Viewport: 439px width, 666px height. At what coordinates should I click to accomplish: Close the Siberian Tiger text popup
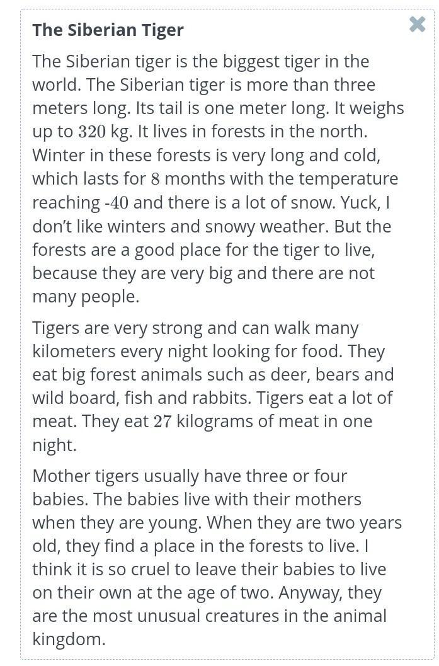[417, 24]
